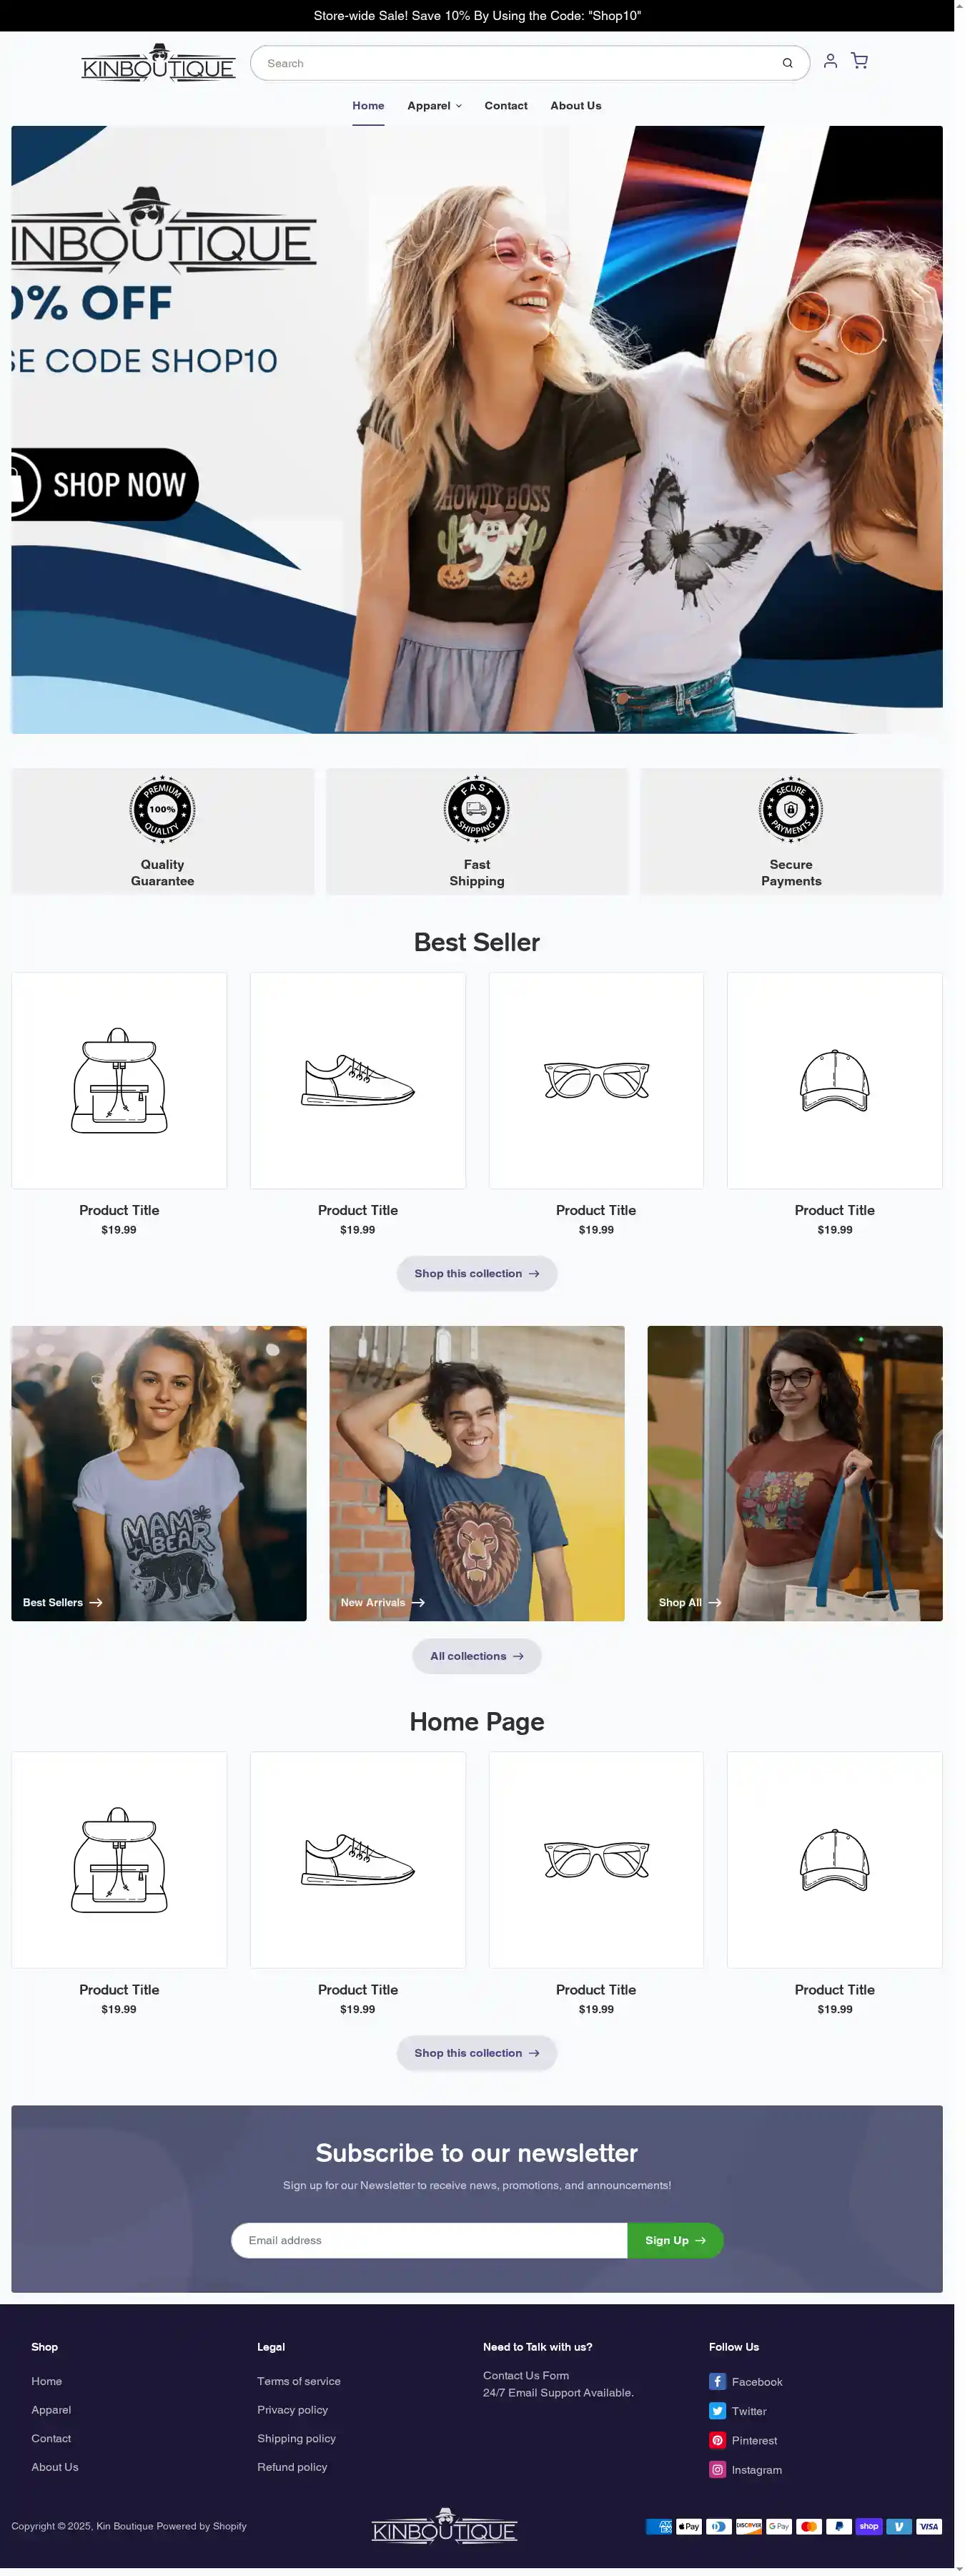Click the Email address input field
Image resolution: width=965 pixels, height=2576 pixels.
[x=429, y=2240]
